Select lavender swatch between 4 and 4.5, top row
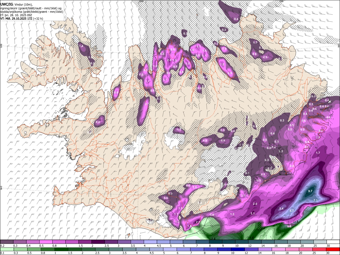Screen dimensions: 340x255 (150, 242)
